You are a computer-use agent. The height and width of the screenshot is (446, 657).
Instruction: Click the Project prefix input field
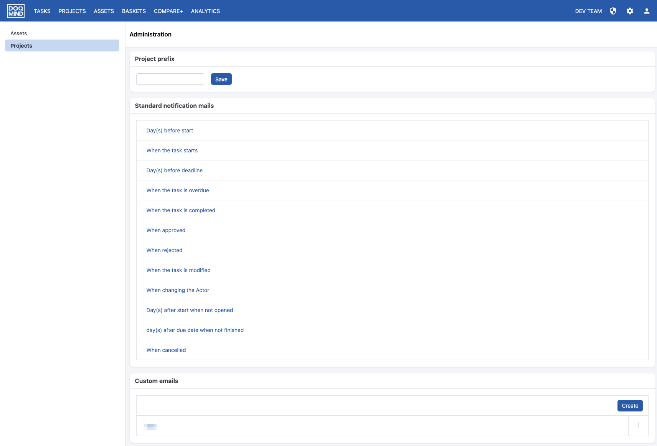(170, 79)
